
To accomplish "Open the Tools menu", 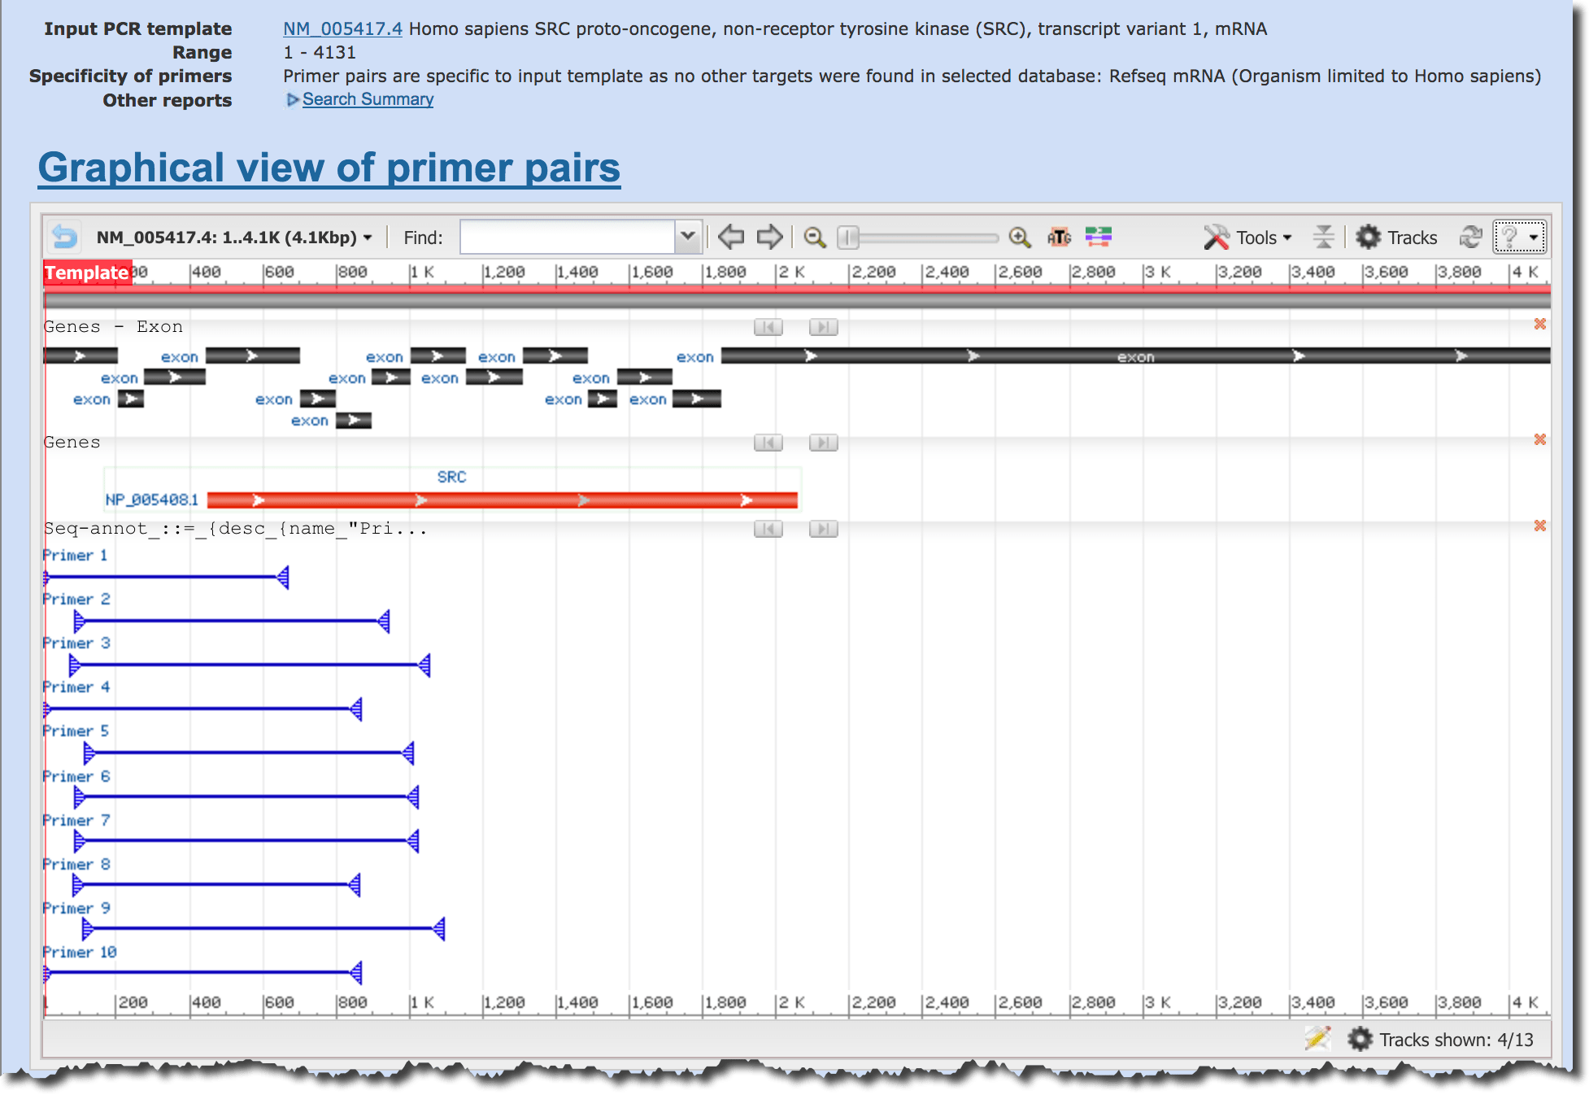I will (1247, 238).
